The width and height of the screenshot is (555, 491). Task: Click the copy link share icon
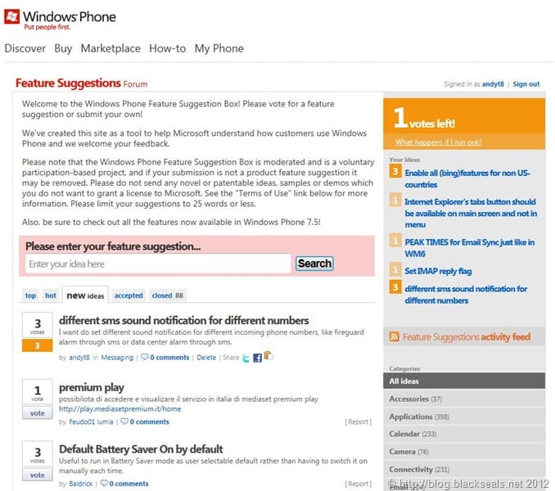click(268, 355)
